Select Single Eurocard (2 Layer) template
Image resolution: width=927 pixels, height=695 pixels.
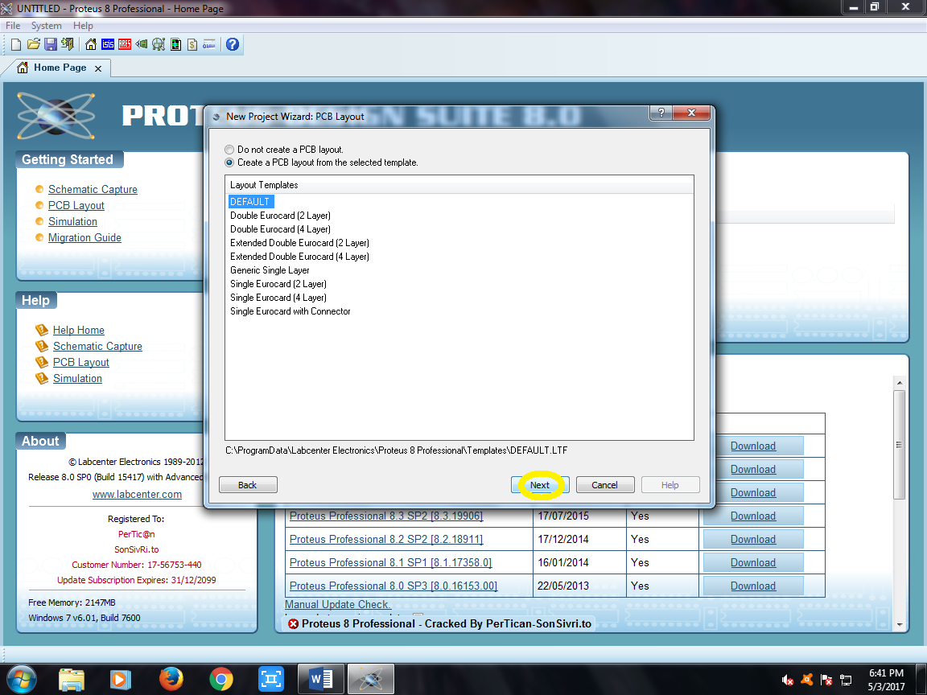pos(278,284)
